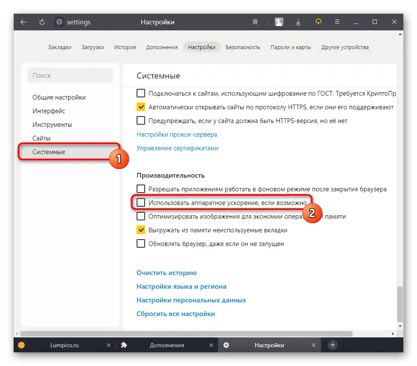The height and width of the screenshot is (366, 417).
Task: Close the Lumpics.ru tab
Action: click(x=109, y=345)
